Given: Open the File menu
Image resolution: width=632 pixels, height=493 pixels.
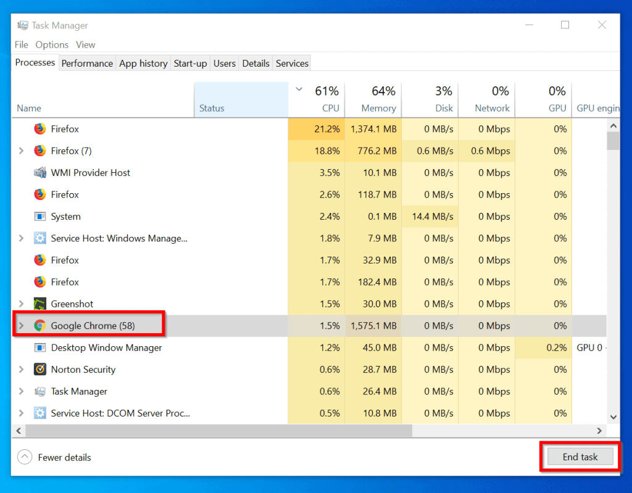Looking at the screenshot, I should (x=22, y=45).
